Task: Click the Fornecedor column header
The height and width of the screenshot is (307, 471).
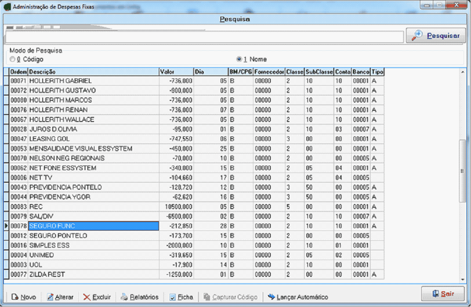Action: 269,72
